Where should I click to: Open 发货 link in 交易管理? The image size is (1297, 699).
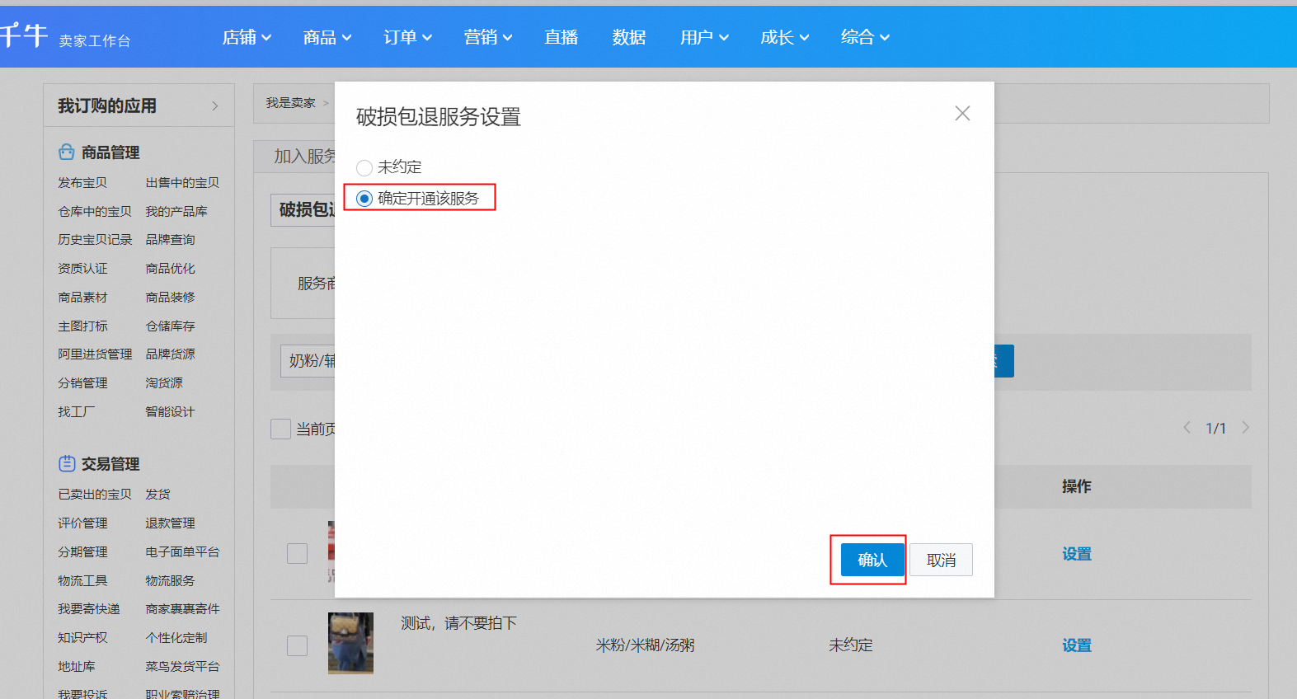pyautogui.click(x=157, y=495)
